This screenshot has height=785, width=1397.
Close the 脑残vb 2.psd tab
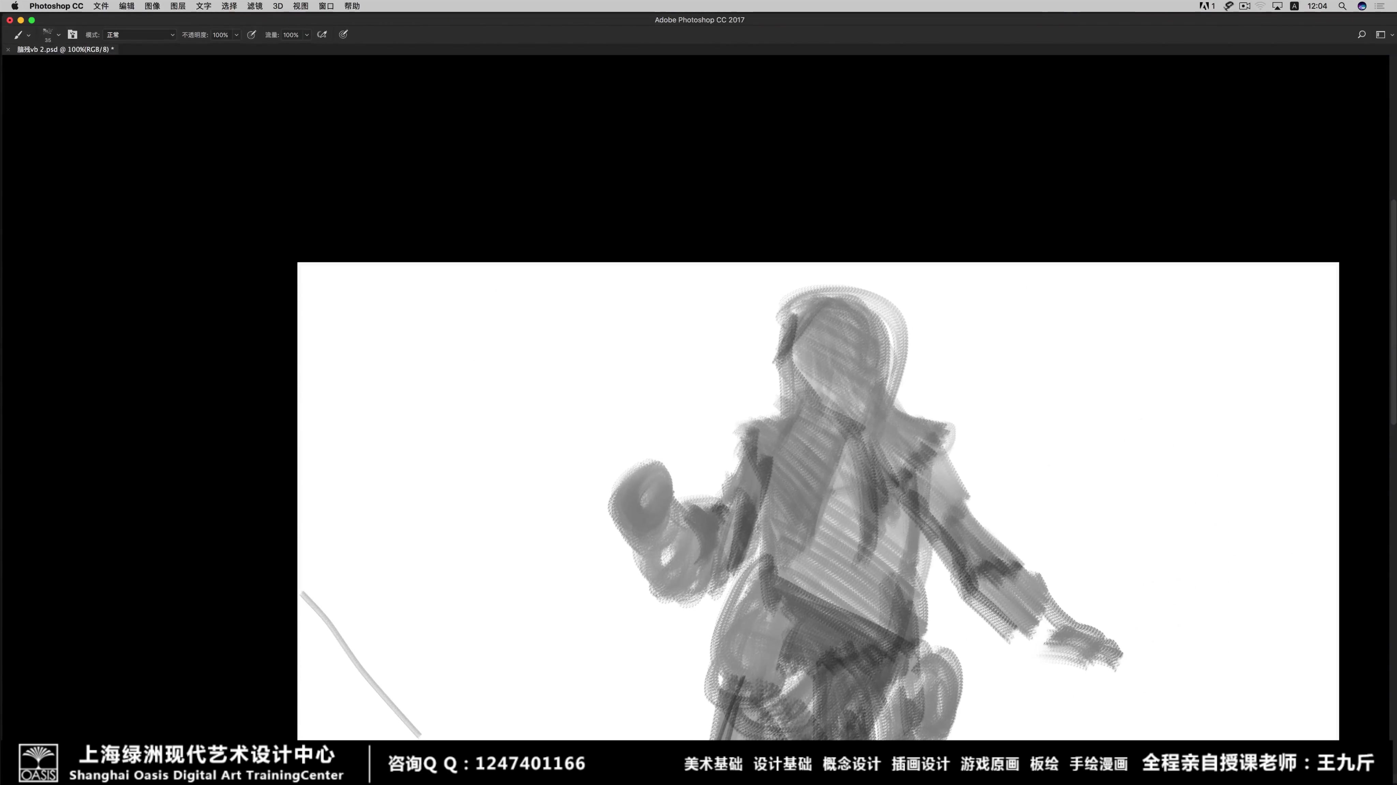(x=8, y=49)
